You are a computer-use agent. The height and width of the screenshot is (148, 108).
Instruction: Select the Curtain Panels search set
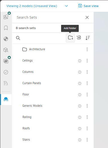pos(32,83)
